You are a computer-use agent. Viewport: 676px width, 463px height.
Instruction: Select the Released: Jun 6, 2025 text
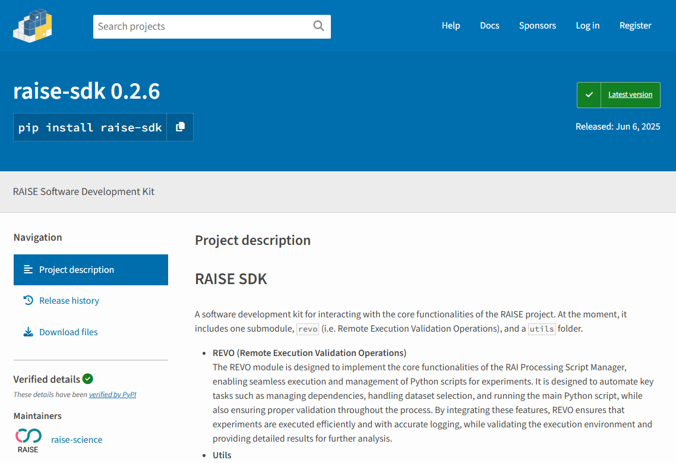pos(617,127)
